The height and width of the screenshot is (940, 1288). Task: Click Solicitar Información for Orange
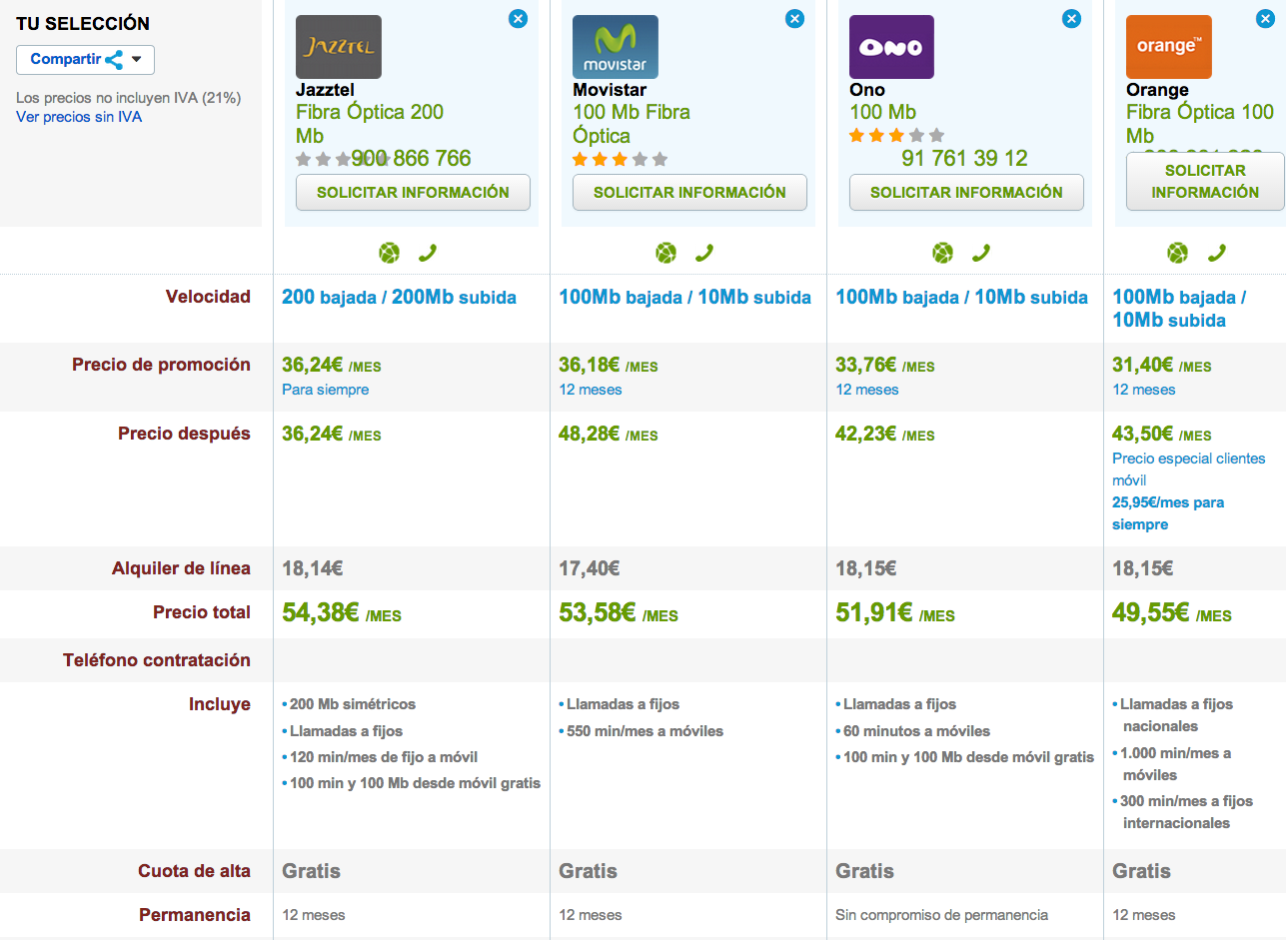click(1205, 182)
